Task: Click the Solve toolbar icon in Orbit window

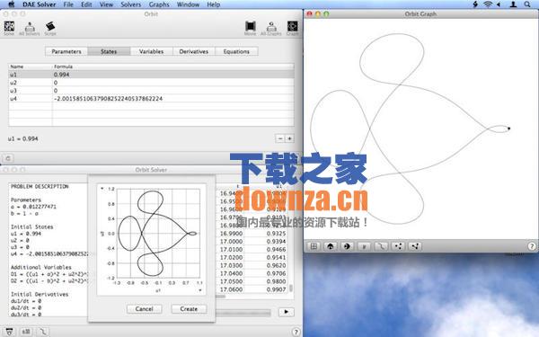Action: point(9,28)
